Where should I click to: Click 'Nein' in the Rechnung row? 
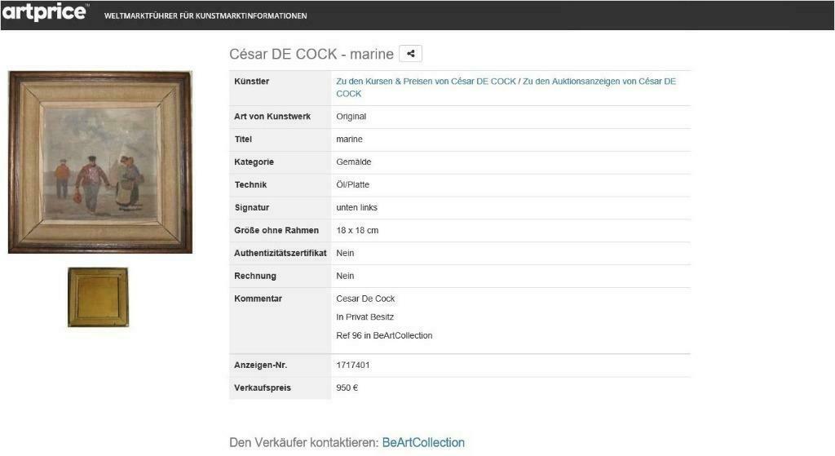pos(345,276)
